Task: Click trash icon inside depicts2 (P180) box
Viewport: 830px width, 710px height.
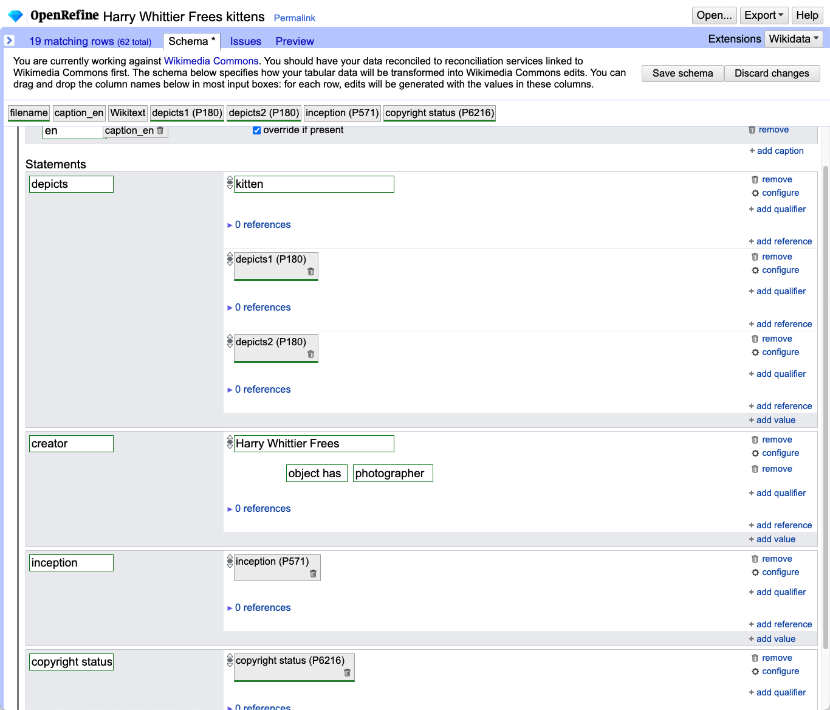Action: pos(310,354)
